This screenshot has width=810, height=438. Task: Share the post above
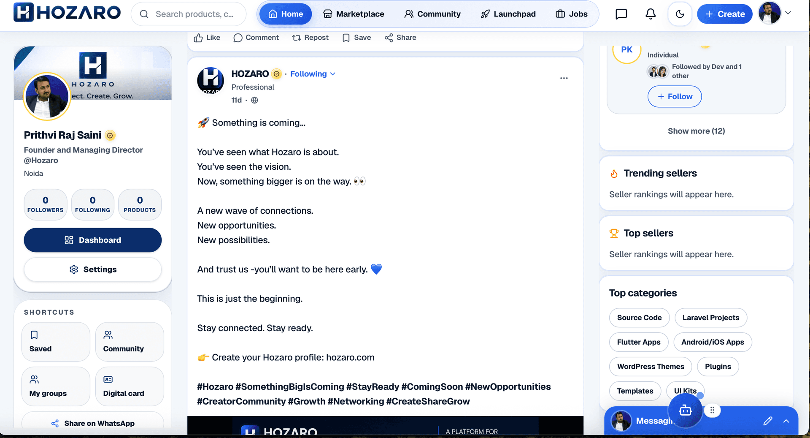400,38
